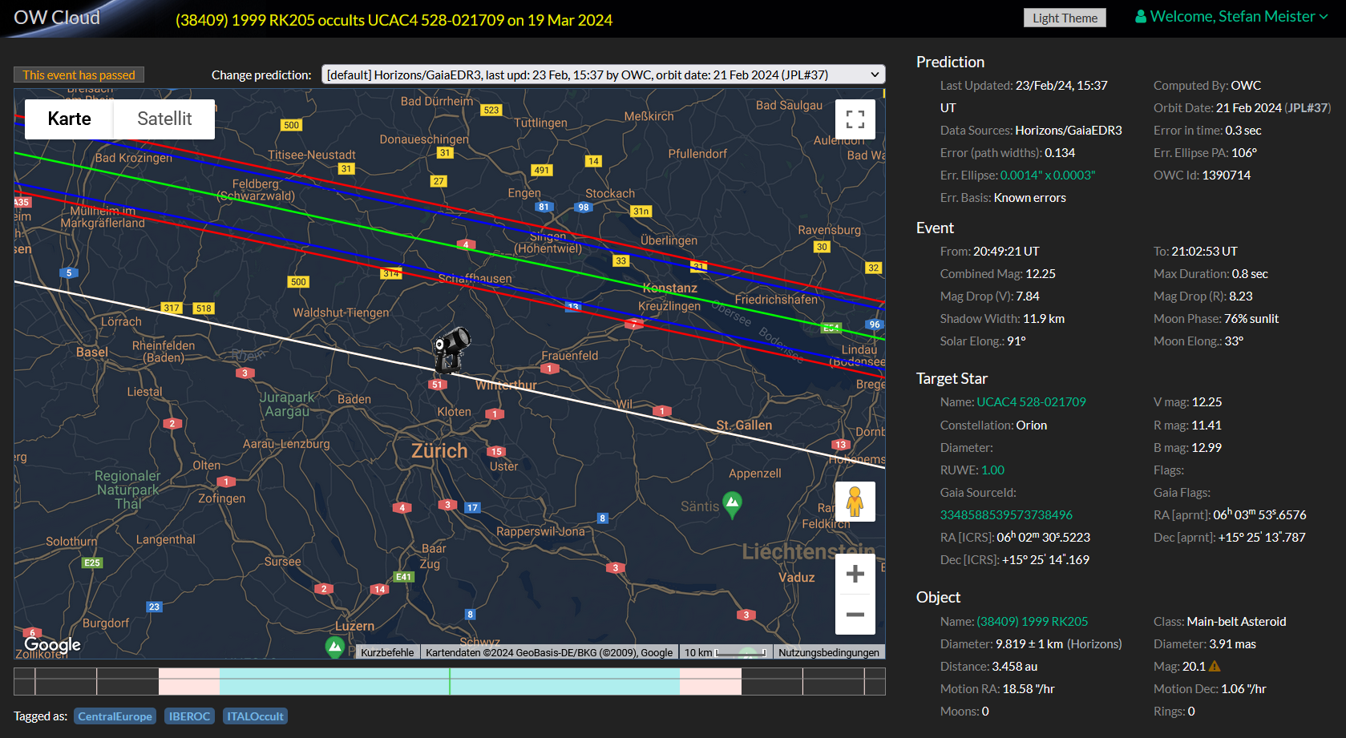Click the This event has passed badge
1346x738 pixels.
pyautogui.click(x=79, y=75)
